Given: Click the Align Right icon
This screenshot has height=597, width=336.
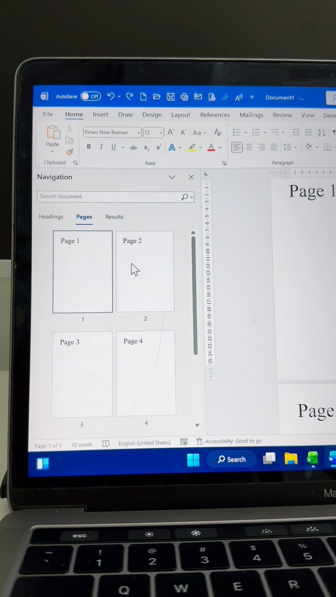Looking at the screenshot, I should point(262,147).
